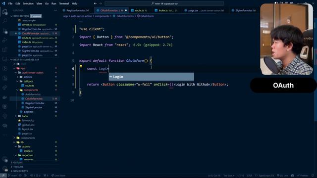Open the File menu
This screenshot has width=317, height=178.
tap(10, 3)
